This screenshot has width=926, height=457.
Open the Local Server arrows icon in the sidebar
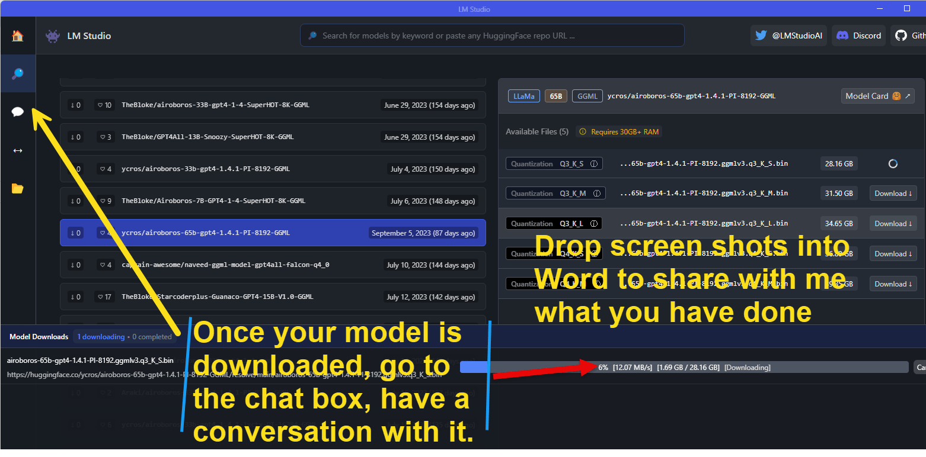(x=18, y=150)
